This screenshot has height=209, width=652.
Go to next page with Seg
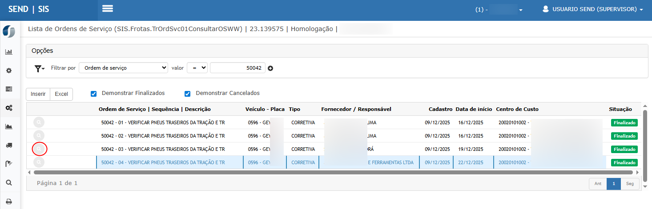pos(630,184)
